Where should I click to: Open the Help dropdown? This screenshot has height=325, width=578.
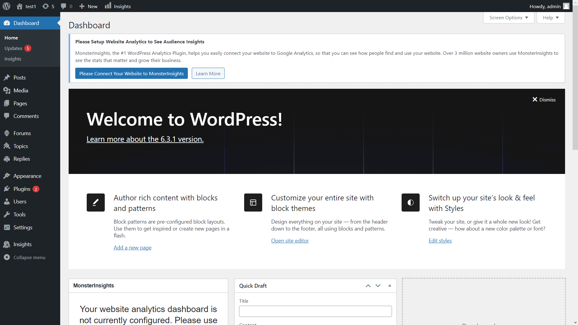(550, 17)
